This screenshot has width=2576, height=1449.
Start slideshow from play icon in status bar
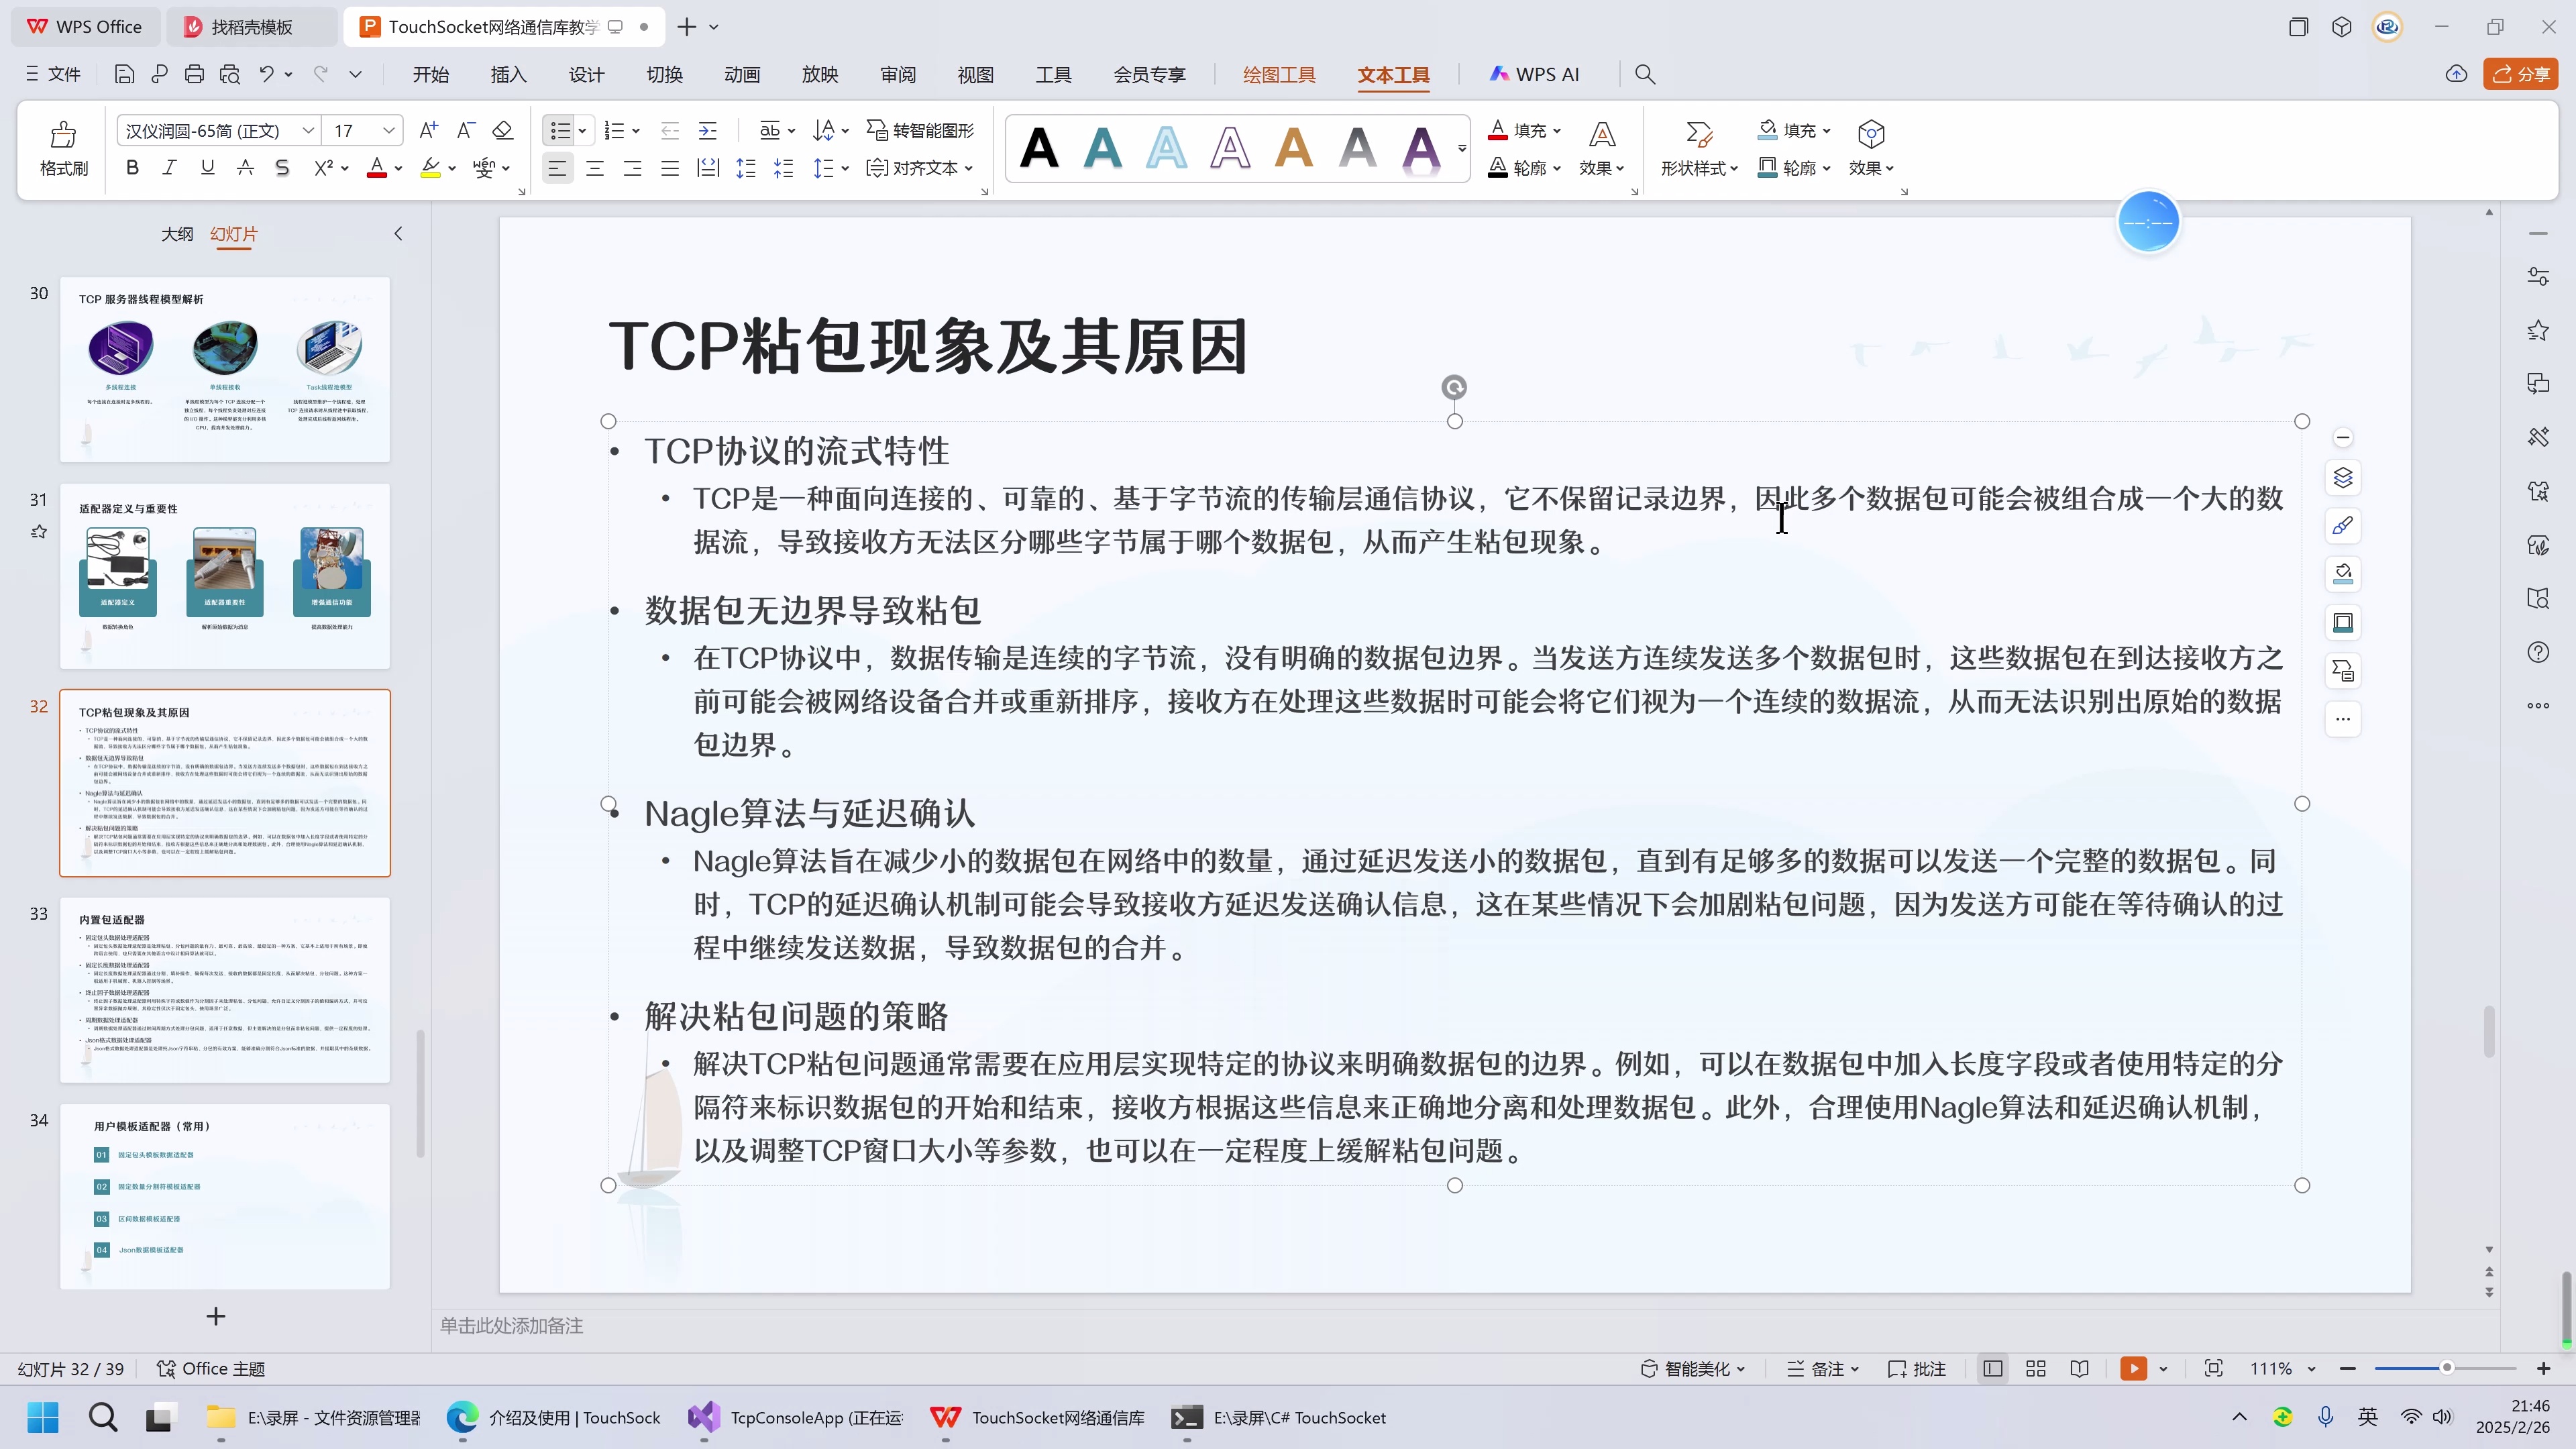pyautogui.click(x=2134, y=1368)
